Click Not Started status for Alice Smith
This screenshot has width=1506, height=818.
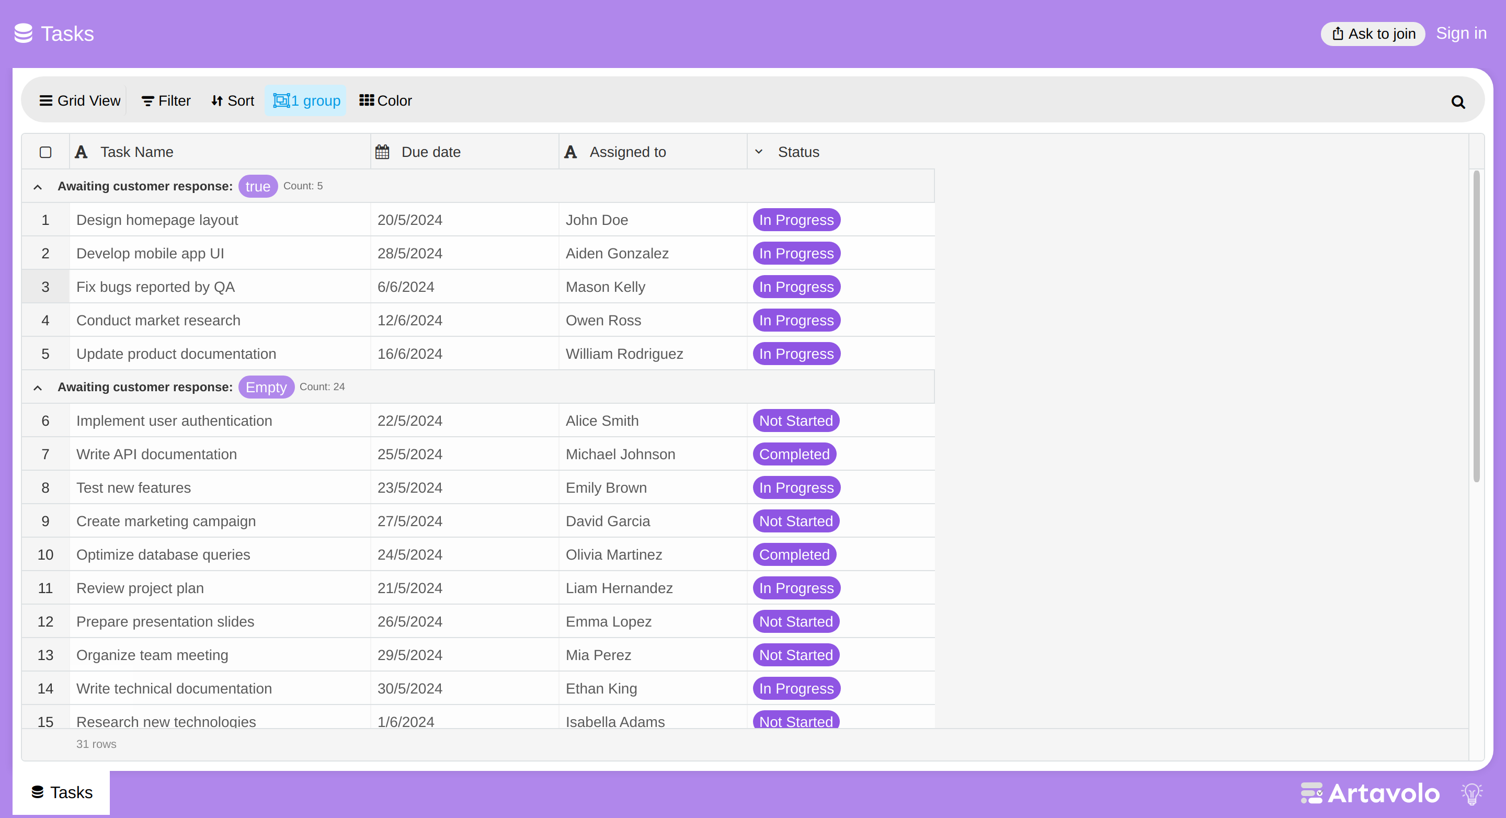coord(796,421)
